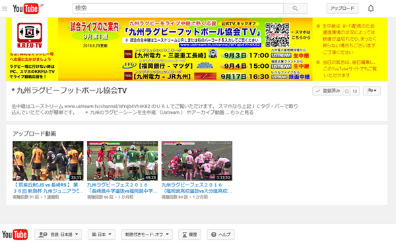Open the notifications bell icon

click(370, 9)
